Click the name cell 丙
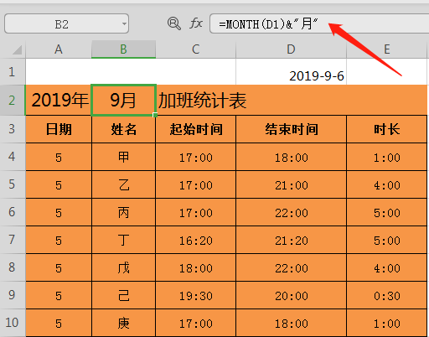The height and width of the screenshot is (337, 429). 123,212
